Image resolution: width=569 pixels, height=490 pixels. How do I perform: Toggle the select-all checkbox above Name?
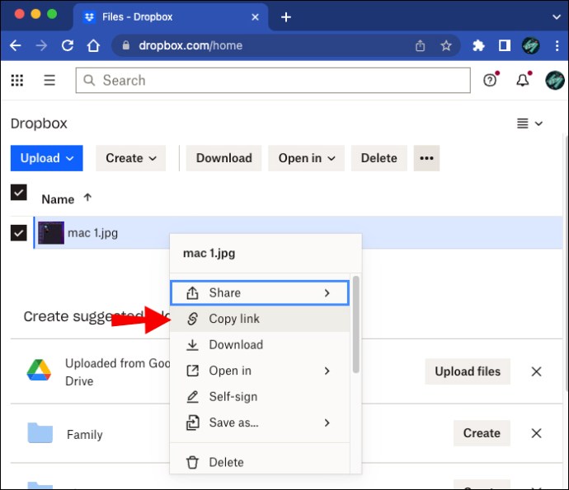(18, 193)
